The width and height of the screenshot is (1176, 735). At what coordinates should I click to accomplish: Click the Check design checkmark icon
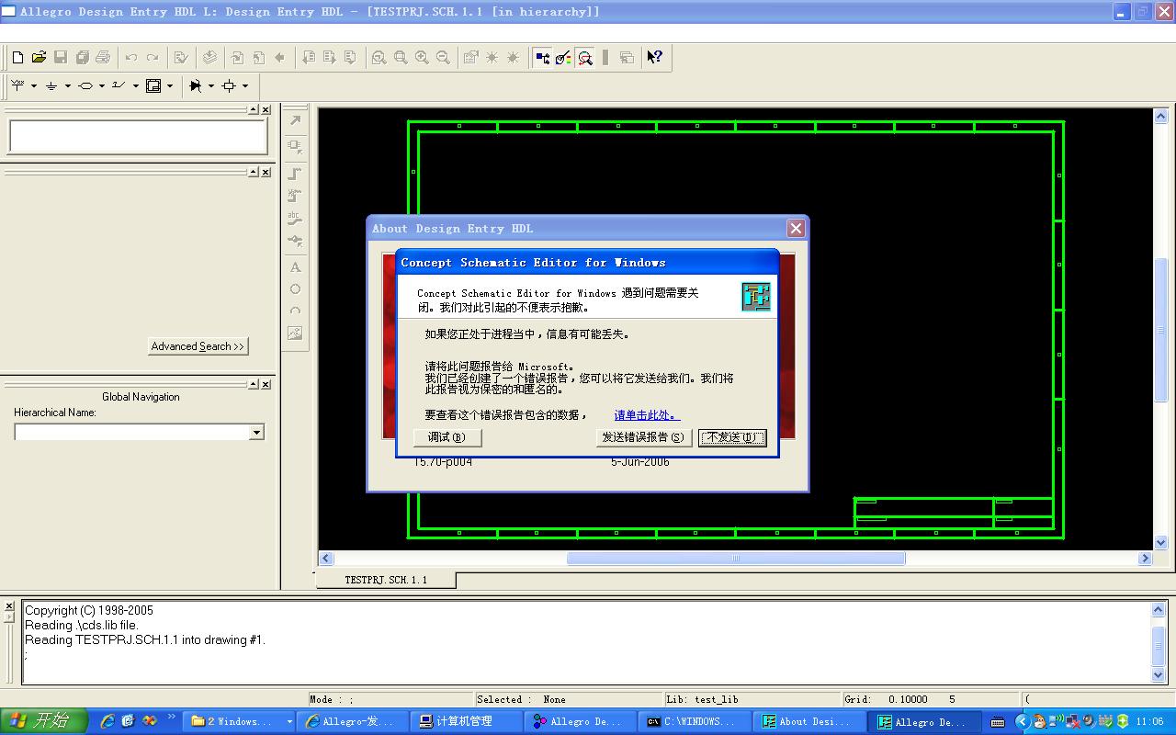click(181, 57)
